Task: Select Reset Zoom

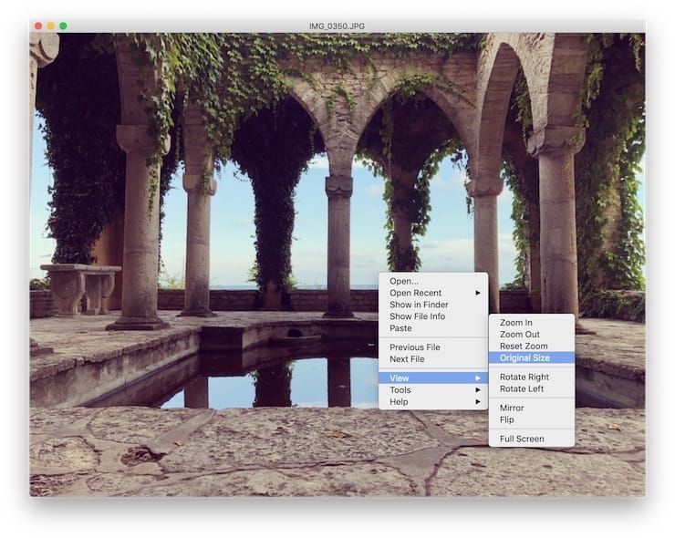Action: pyautogui.click(x=532, y=346)
